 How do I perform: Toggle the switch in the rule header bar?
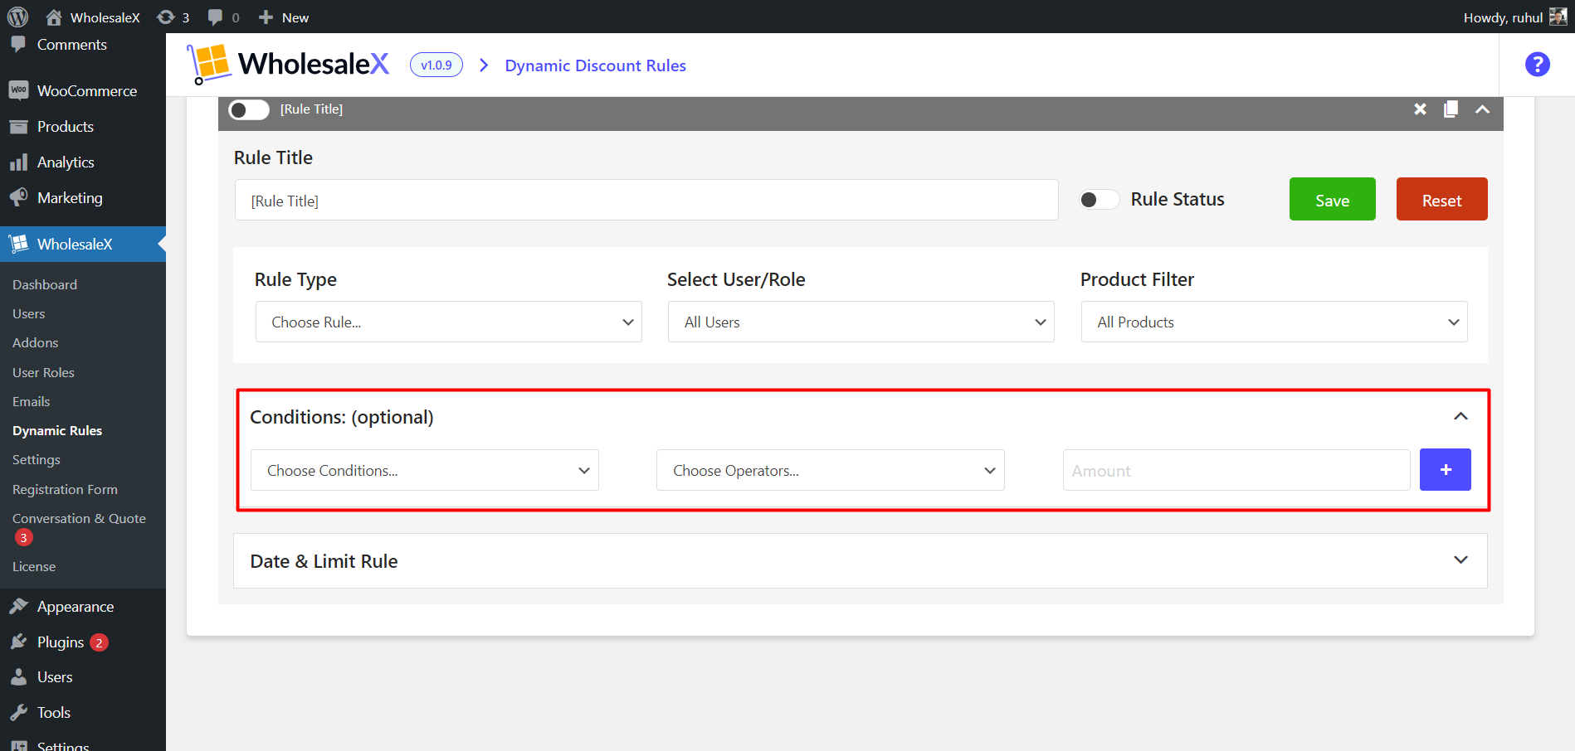[249, 109]
